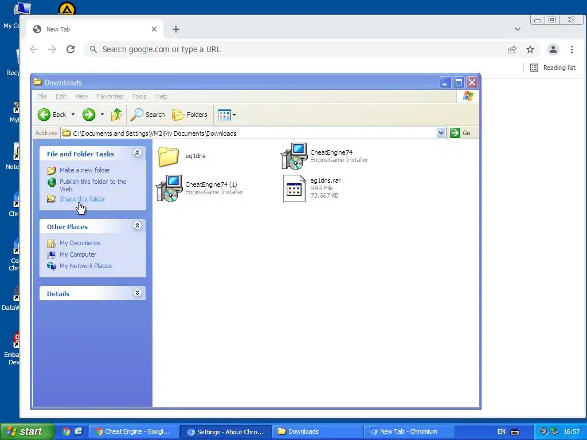Collapse the File and Folder Tasks panel
Image resolution: width=587 pixels, height=440 pixels.
coord(138,152)
